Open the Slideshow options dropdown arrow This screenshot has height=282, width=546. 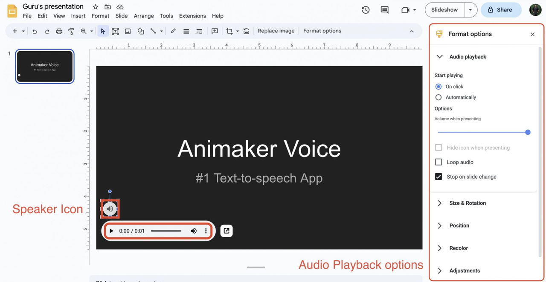click(x=470, y=10)
